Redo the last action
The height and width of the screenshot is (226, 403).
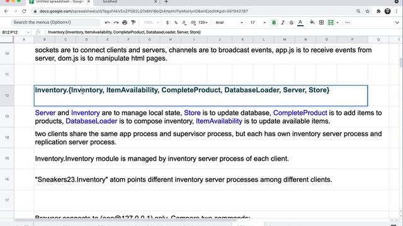[116, 23]
